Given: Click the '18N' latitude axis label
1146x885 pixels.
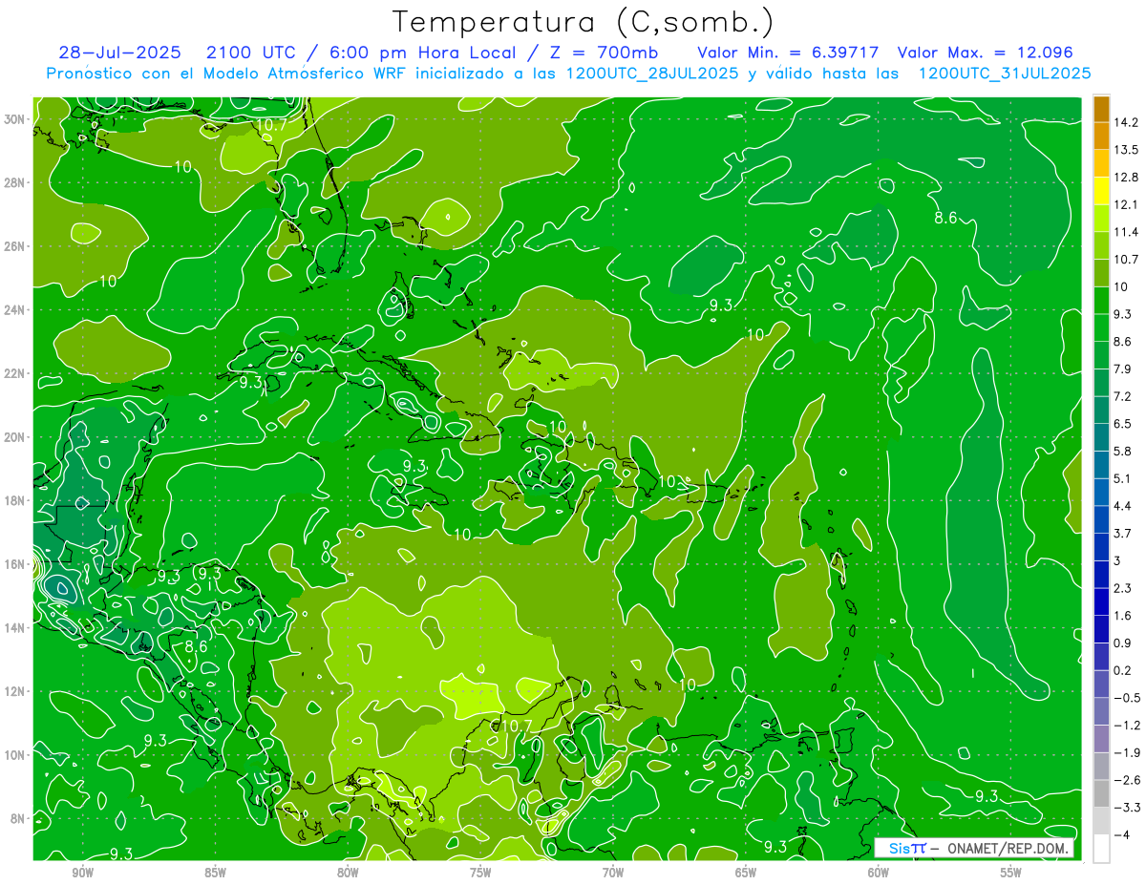Looking at the screenshot, I should 14,500.
